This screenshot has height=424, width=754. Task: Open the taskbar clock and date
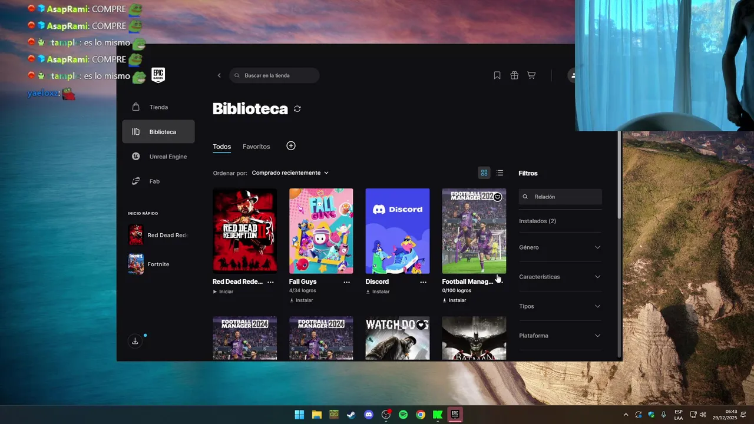pos(725,415)
